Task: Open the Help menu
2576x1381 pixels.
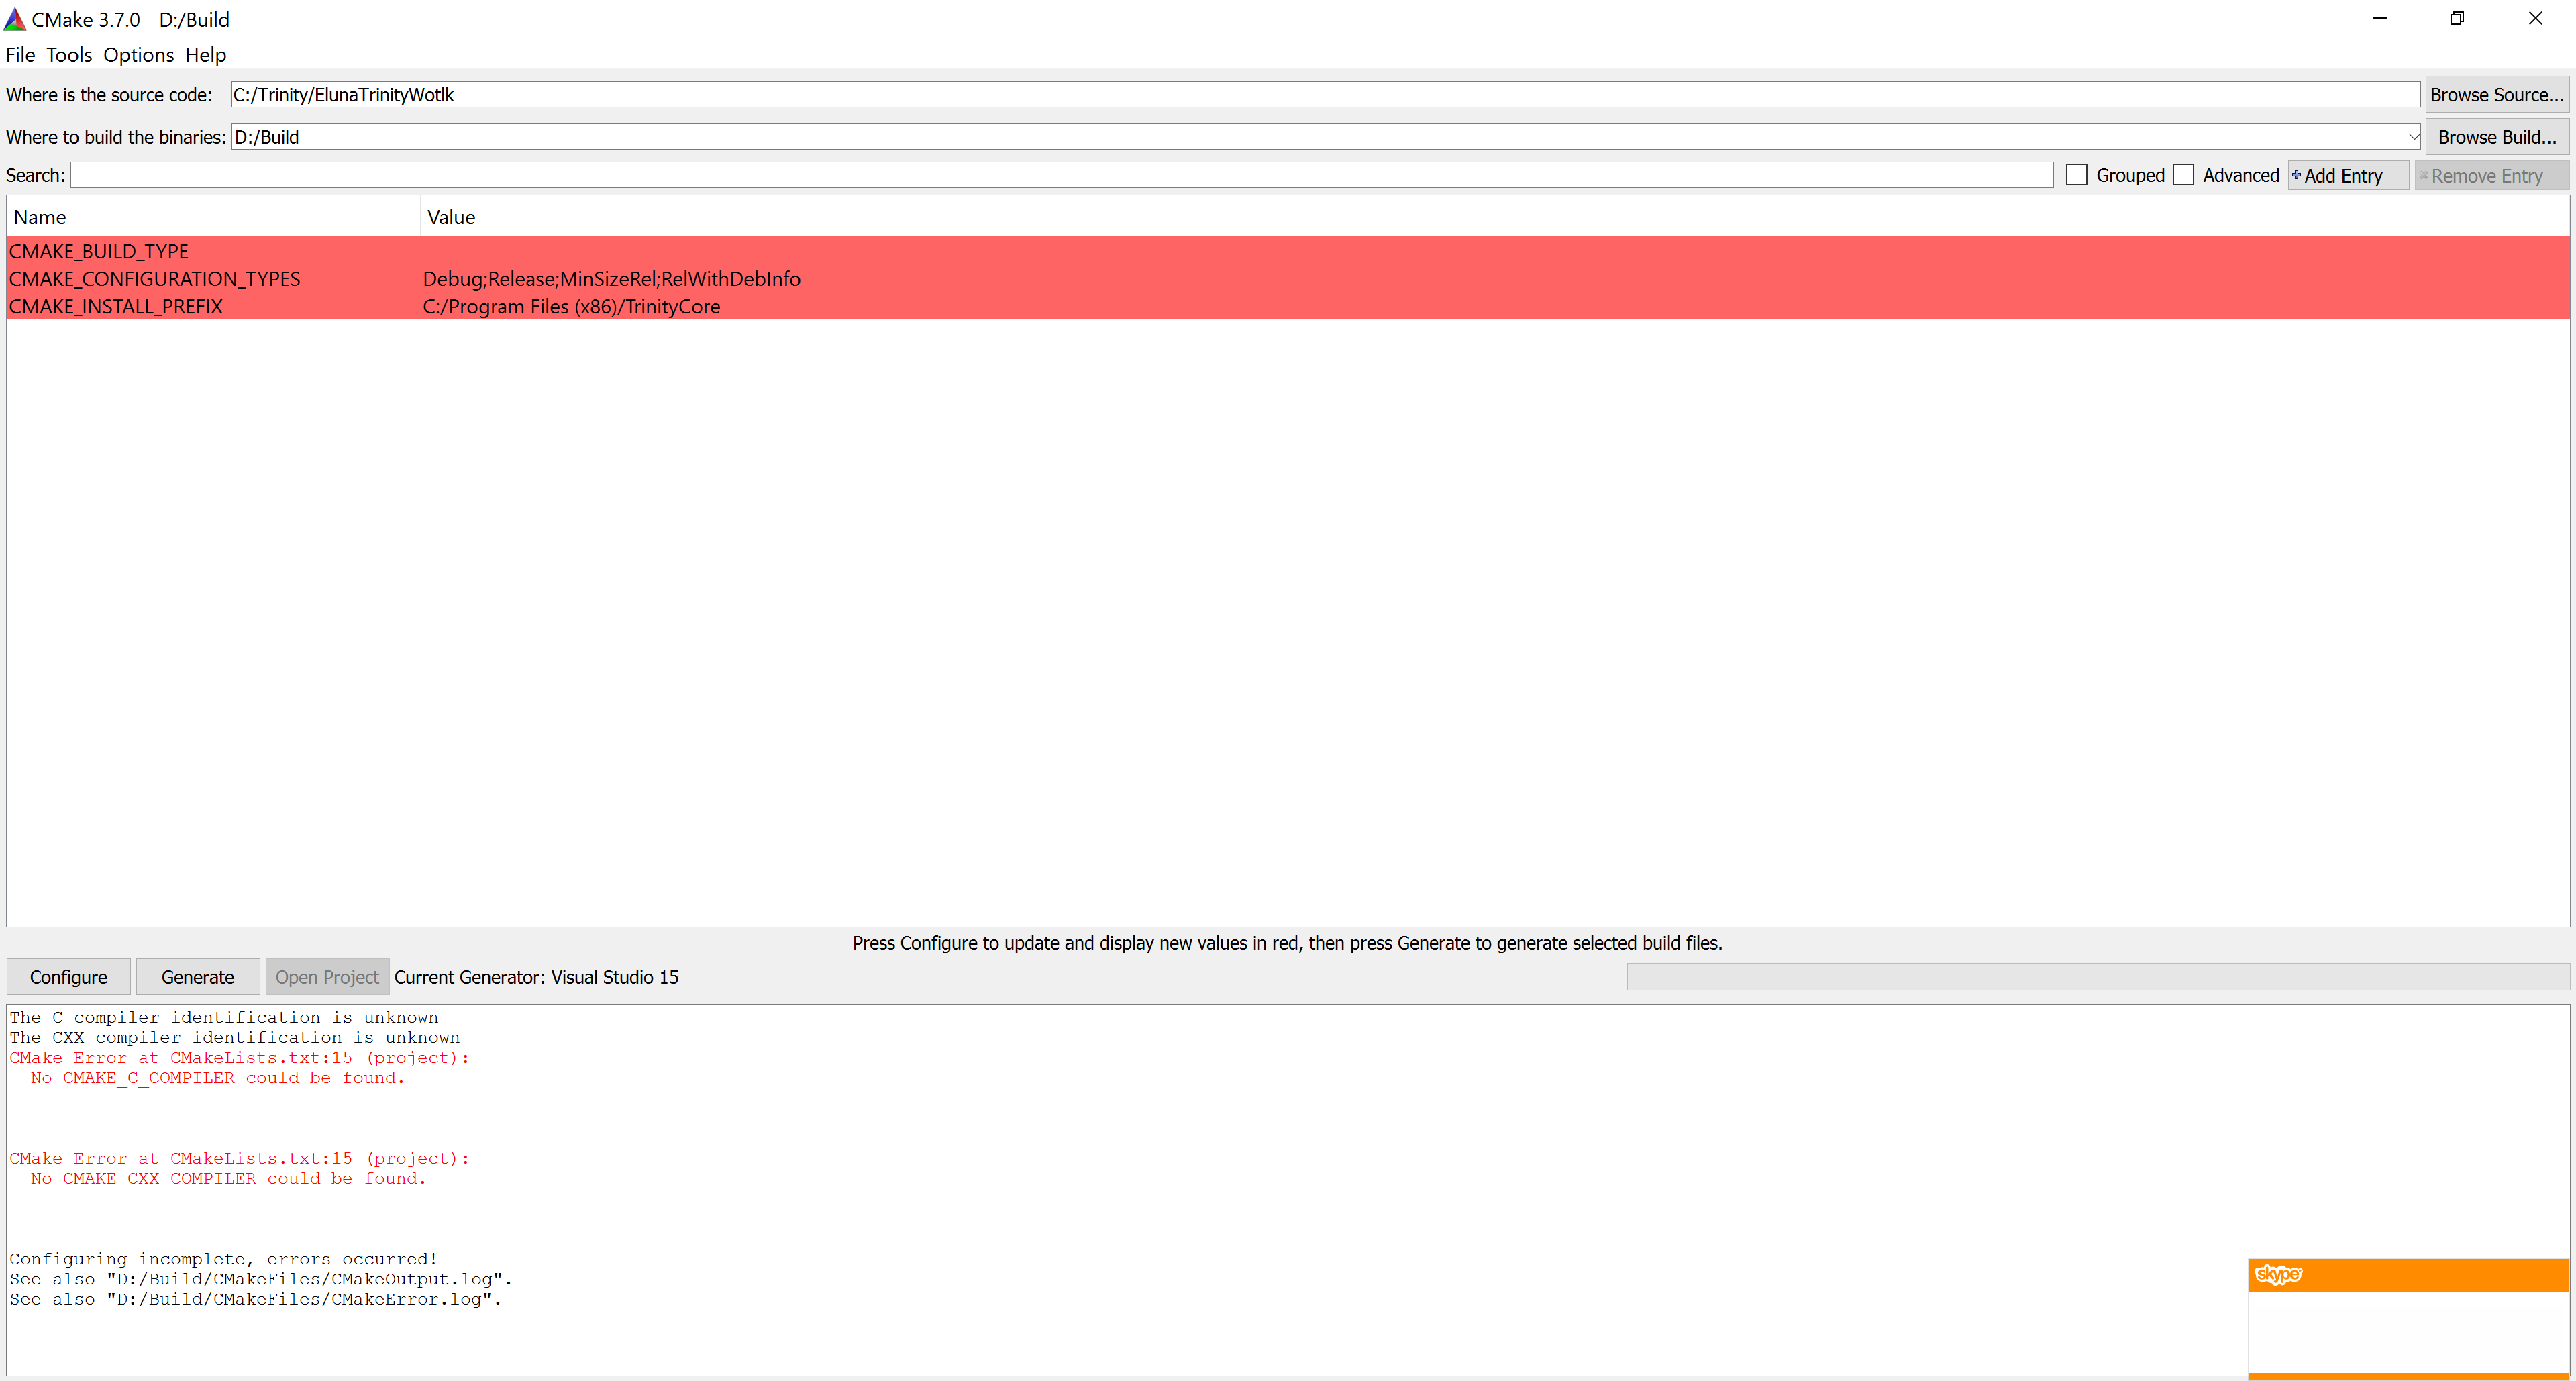Action: click(x=205, y=55)
